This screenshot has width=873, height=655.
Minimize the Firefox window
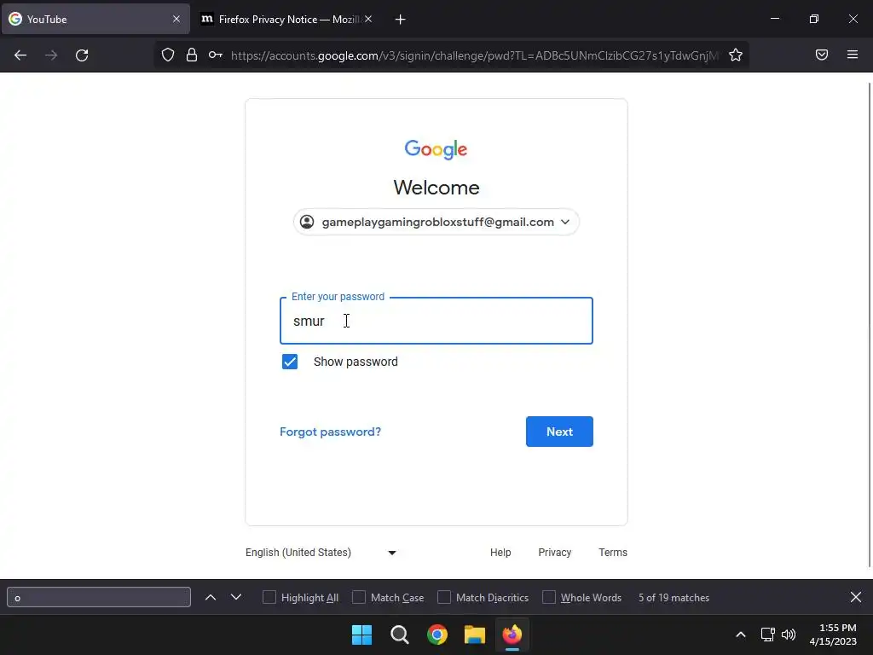pos(774,19)
